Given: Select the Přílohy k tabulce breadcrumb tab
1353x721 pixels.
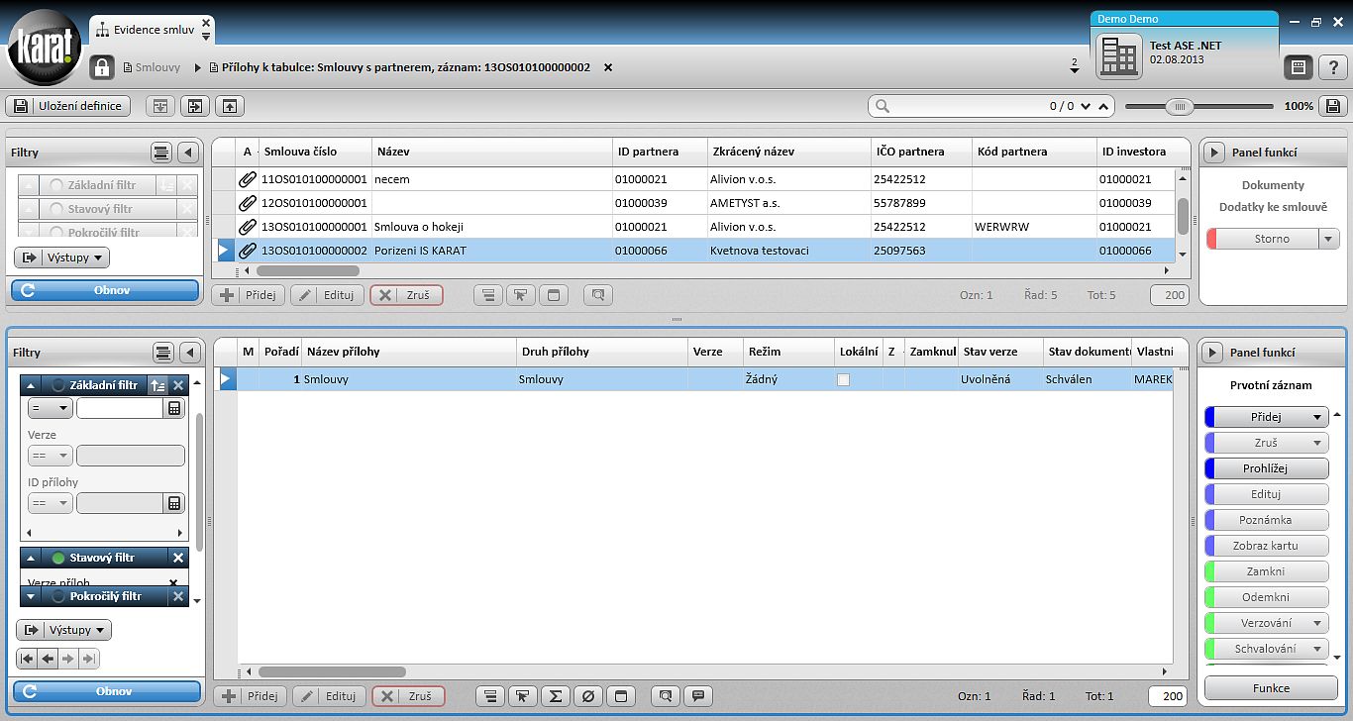Looking at the screenshot, I should [x=398, y=67].
